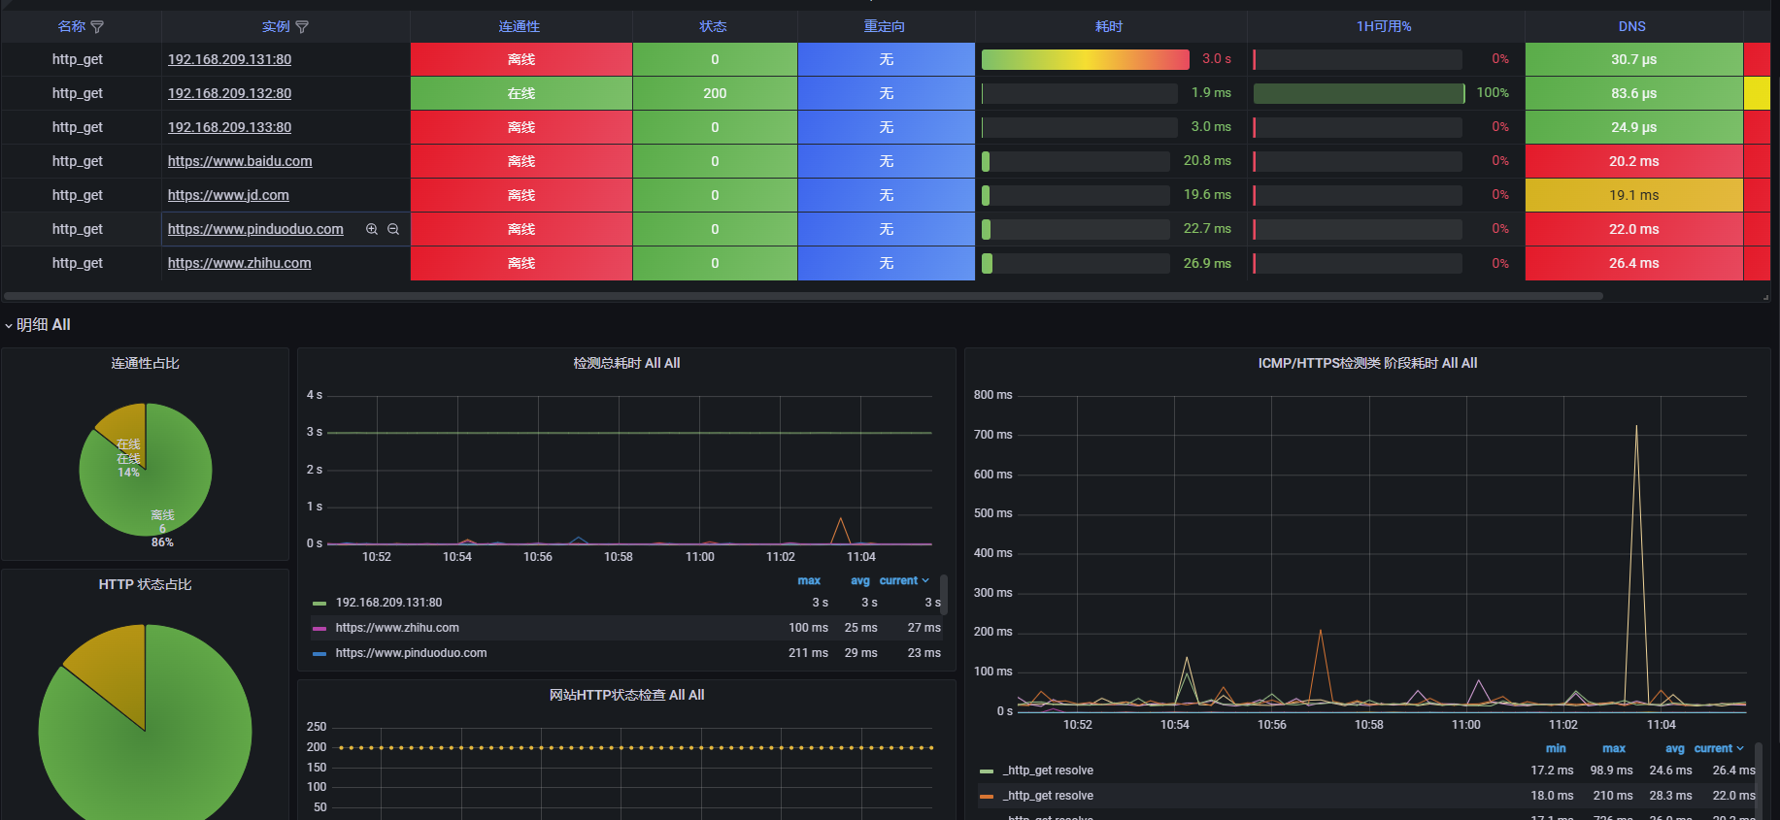Sort legend by avg in ICMP/HTTPS panel

point(1675,748)
